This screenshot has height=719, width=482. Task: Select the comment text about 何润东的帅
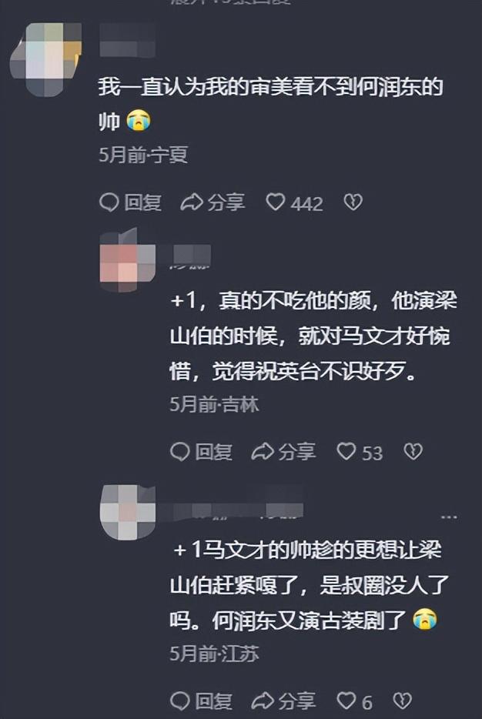(270, 104)
